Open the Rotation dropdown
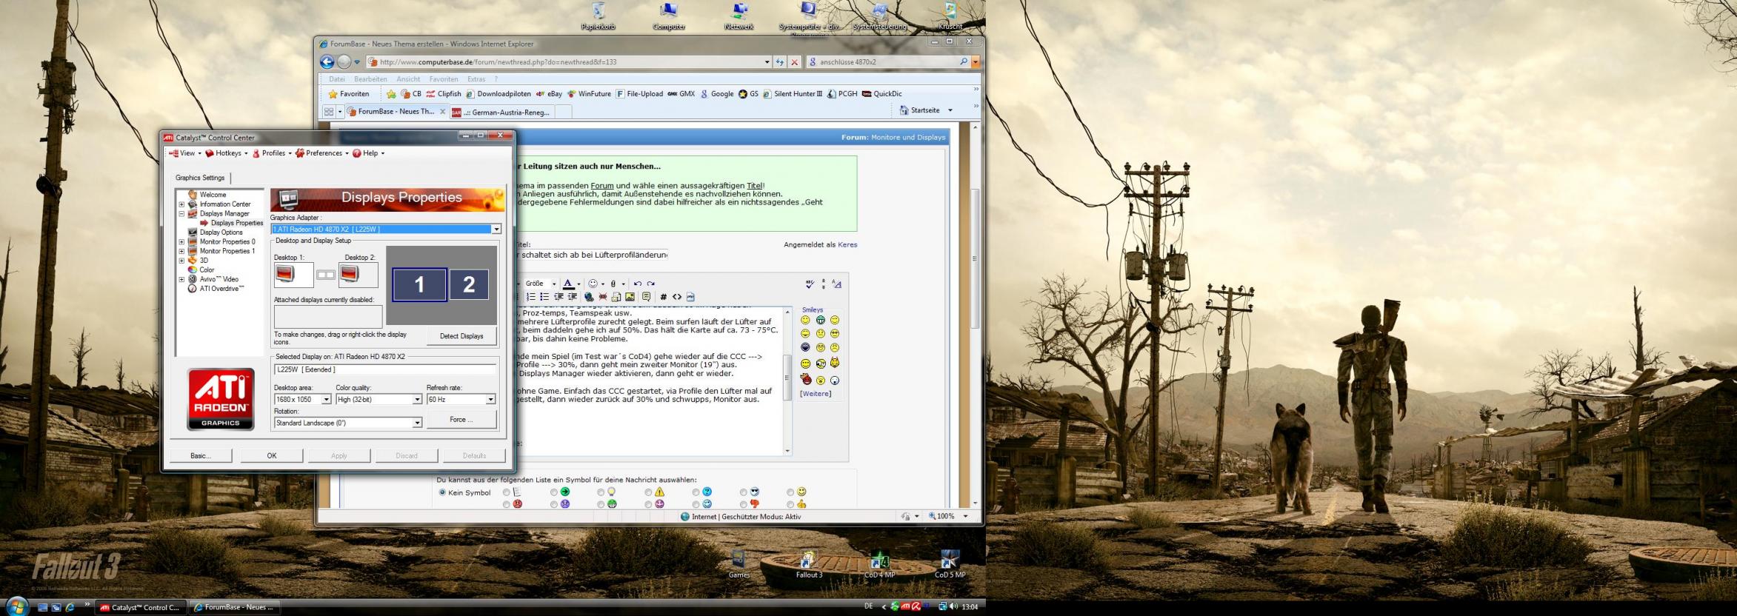The height and width of the screenshot is (616, 1737). click(417, 423)
